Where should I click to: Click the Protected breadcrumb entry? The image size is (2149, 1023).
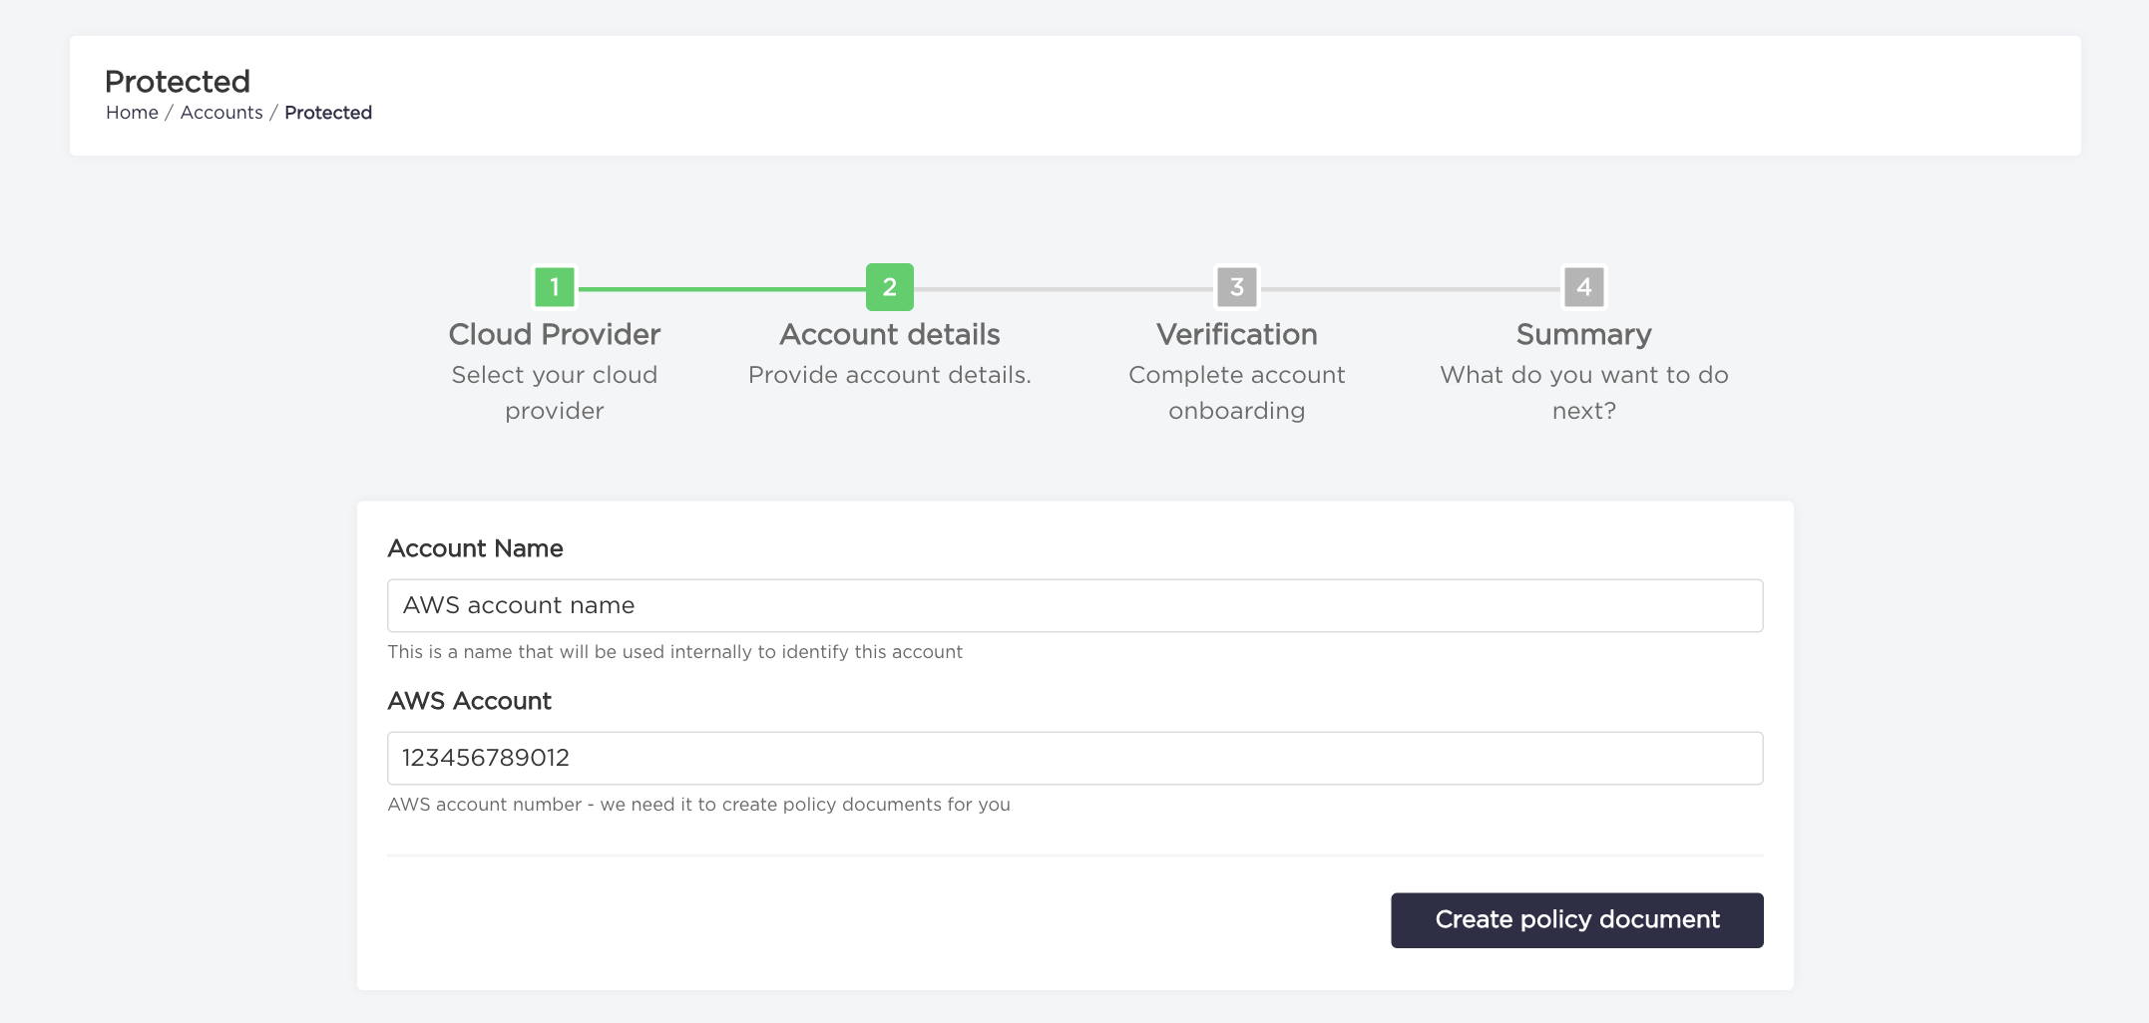click(328, 112)
